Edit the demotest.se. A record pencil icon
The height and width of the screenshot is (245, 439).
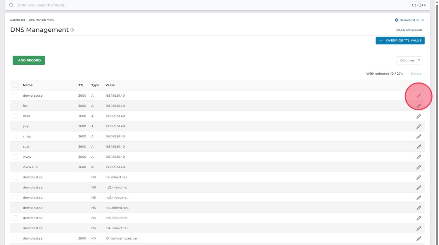click(419, 96)
